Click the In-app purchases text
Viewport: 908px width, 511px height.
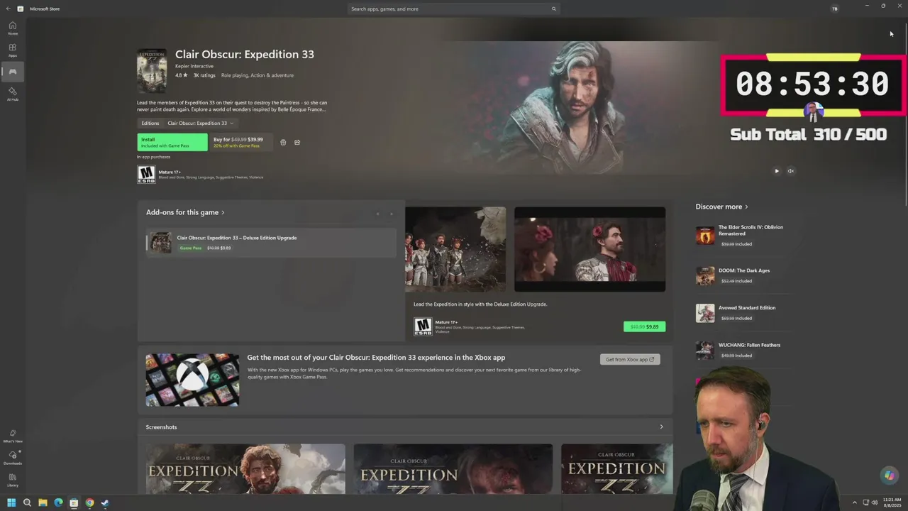pyautogui.click(x=153, y=157)
